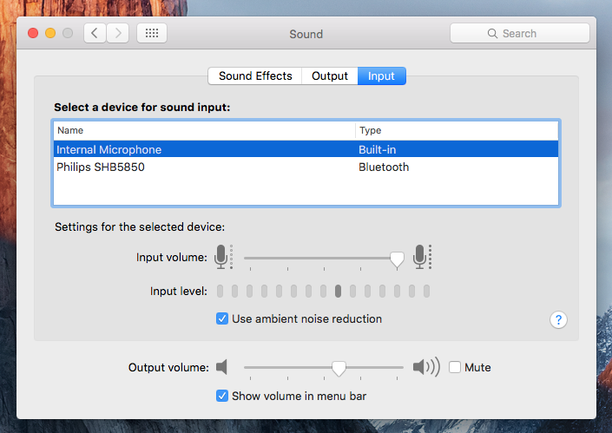Click the Input volume slider knob

pyautogui.click(x=397, y=258)
